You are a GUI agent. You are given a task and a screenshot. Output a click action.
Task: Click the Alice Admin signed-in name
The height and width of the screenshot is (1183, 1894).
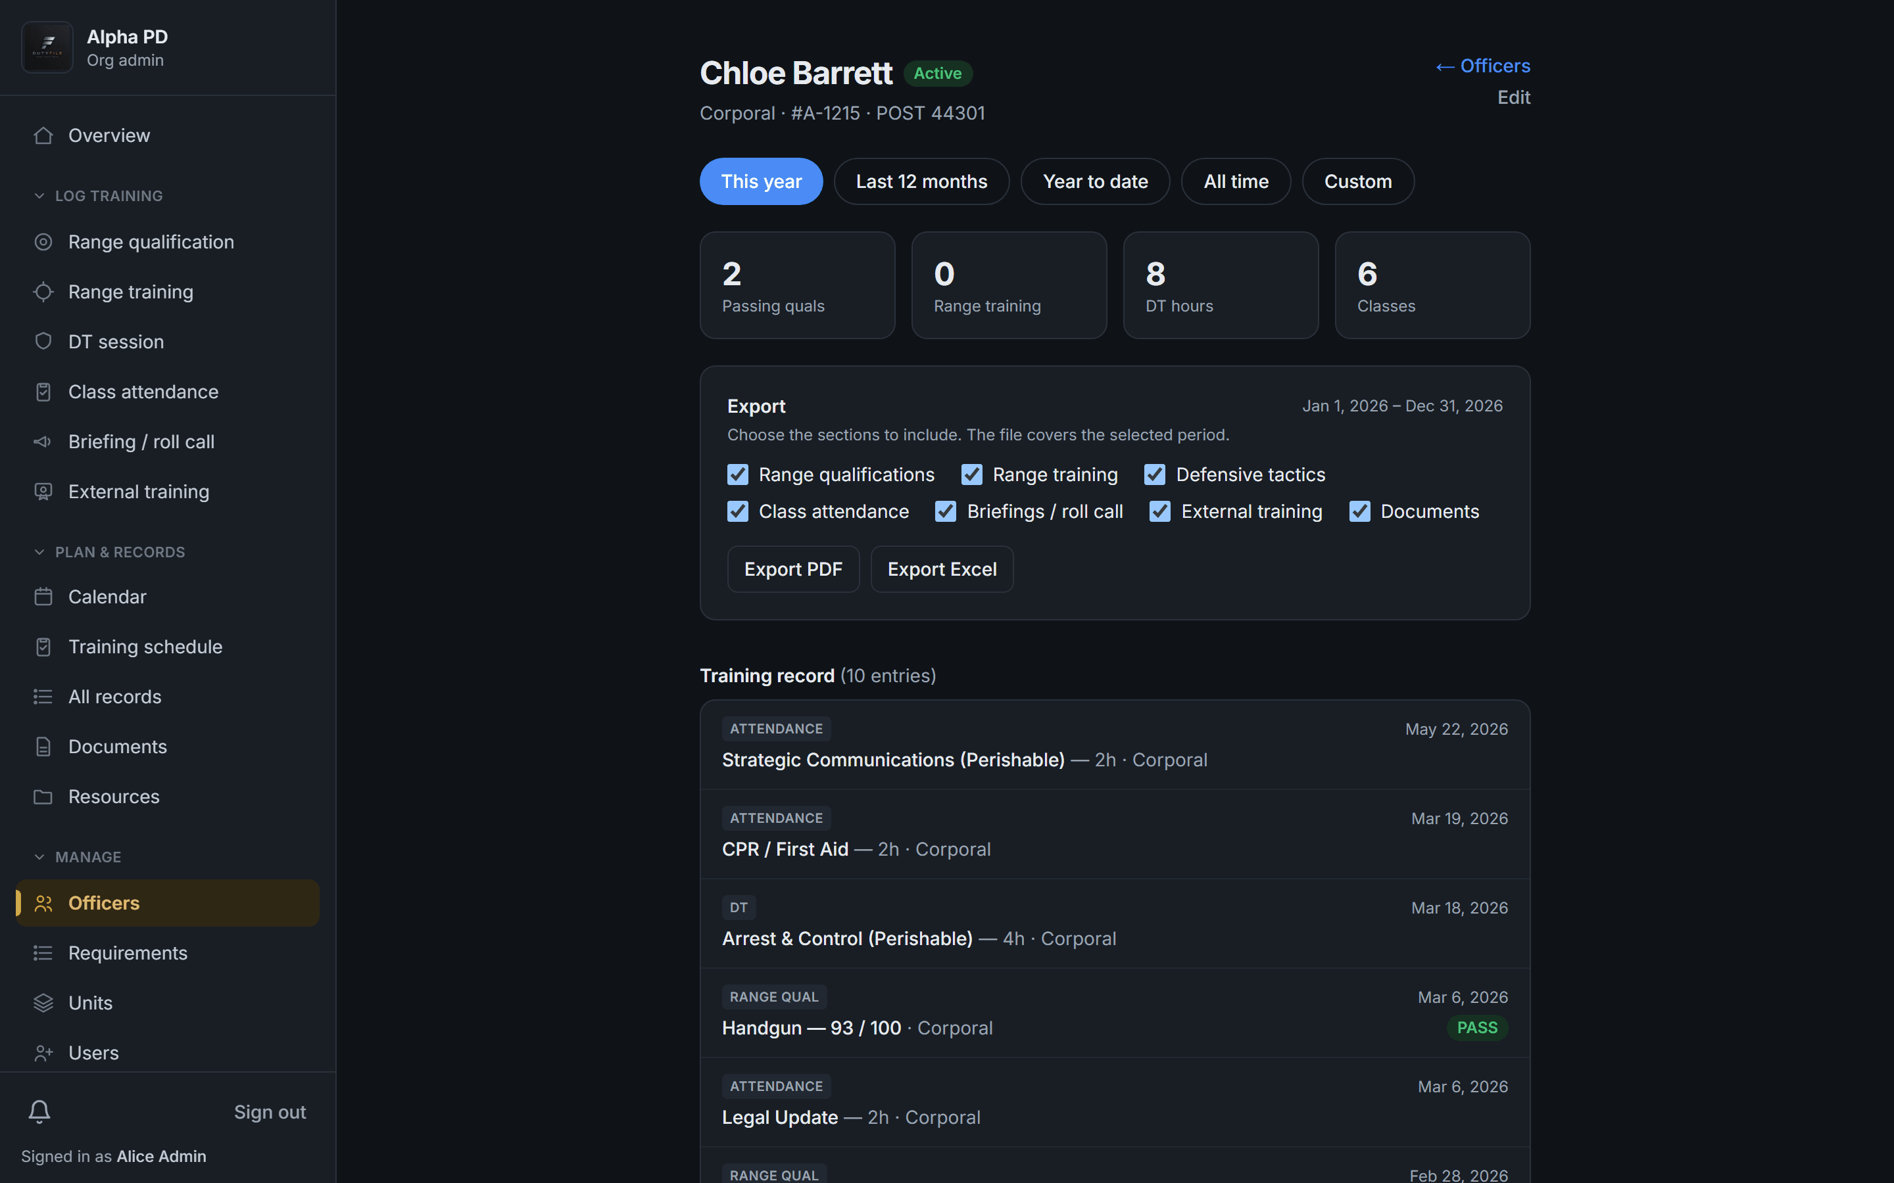coord(161,1157)
